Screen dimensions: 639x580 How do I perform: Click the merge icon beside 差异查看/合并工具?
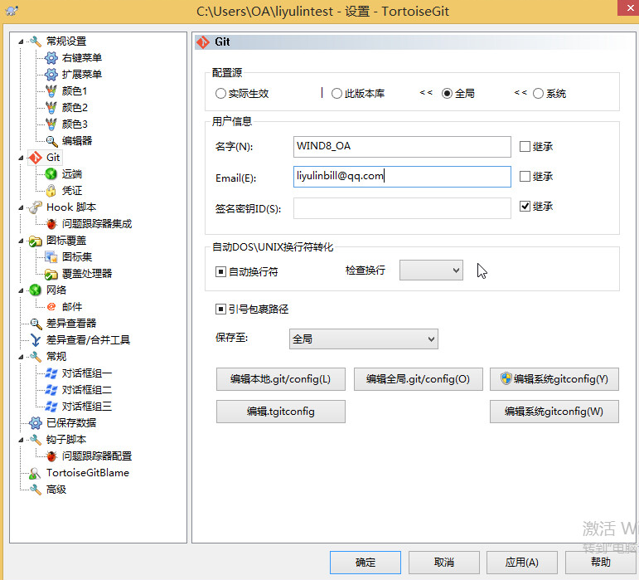(36, 340)
